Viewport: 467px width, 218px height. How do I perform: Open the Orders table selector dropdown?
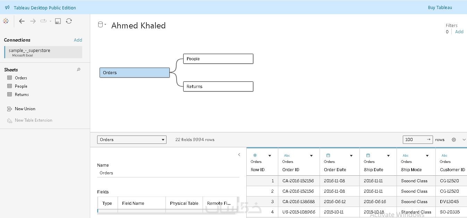(132, 140)
